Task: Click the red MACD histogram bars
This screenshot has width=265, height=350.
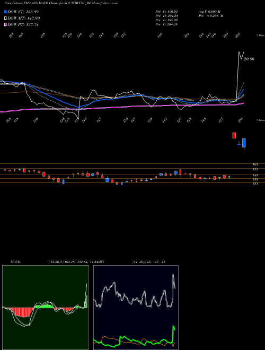Action: tap(22, 312)
